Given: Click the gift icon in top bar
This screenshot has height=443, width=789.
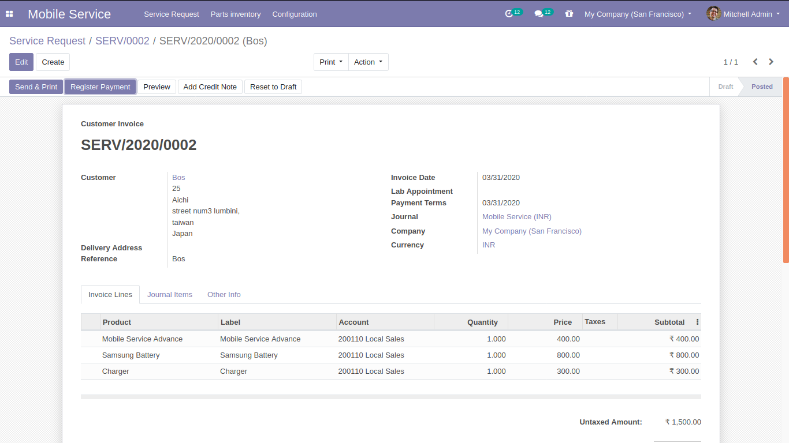Looking at the screenshot, I should tap(569, 14).
